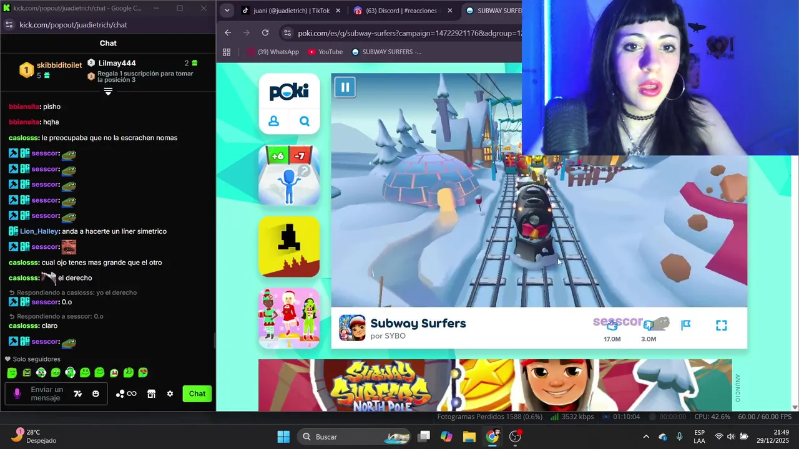
Task: View site information for poki.com
Action: [x=287, y=33]
